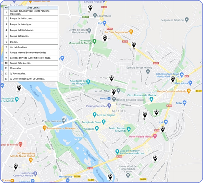Viewport: 203px width, 183px height.
Task: Click dog area marker number 6
Action: coord(155,158)
